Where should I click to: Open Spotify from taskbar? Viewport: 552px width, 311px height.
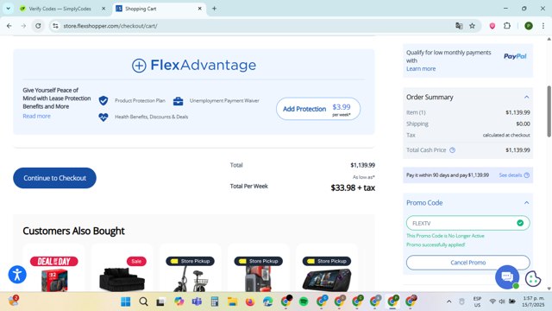[x=304, y=301]
